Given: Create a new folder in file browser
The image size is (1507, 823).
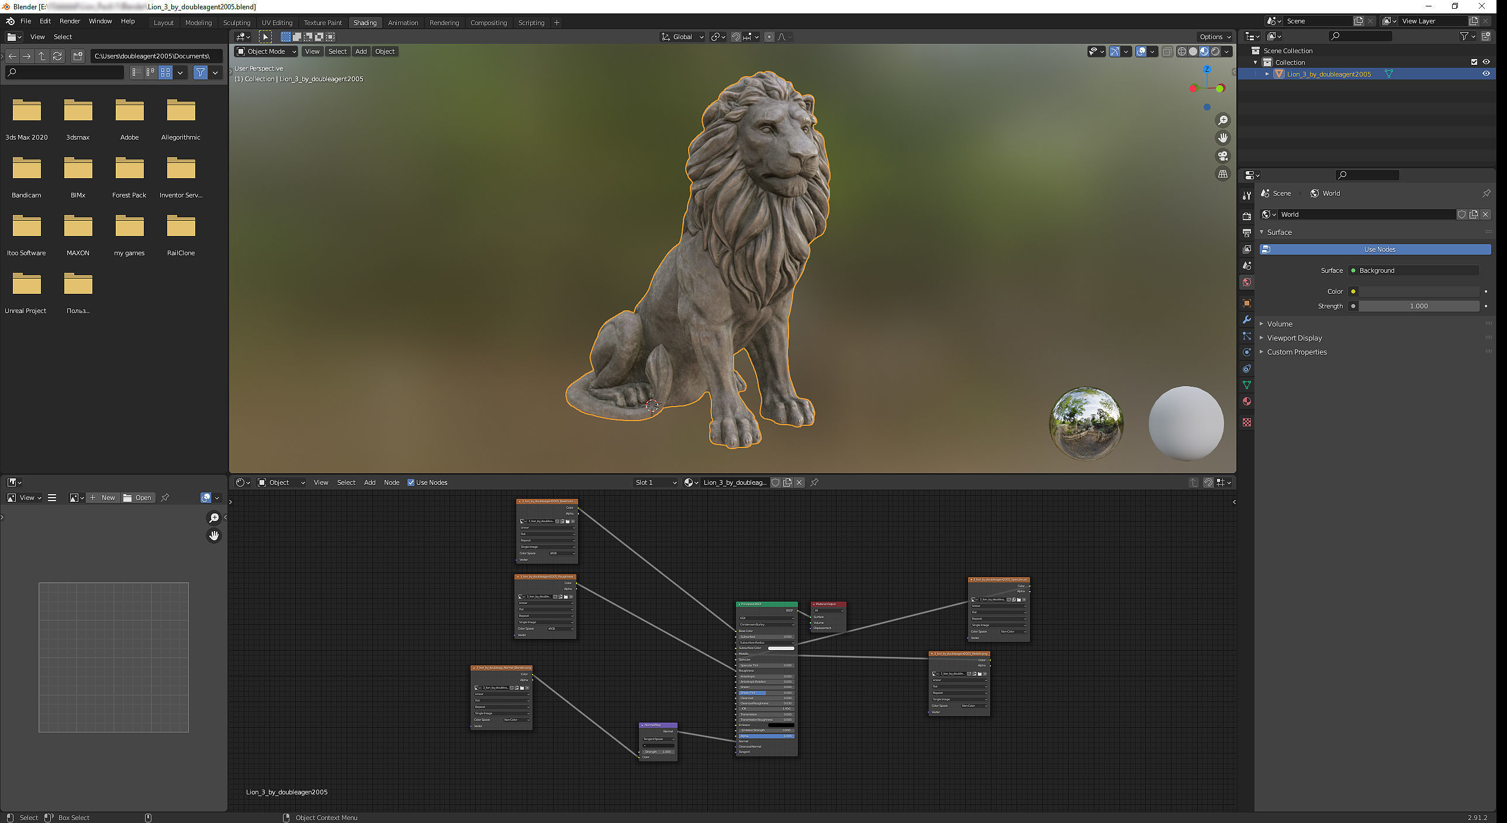Looking at the screenshot, I should (78, 56).
